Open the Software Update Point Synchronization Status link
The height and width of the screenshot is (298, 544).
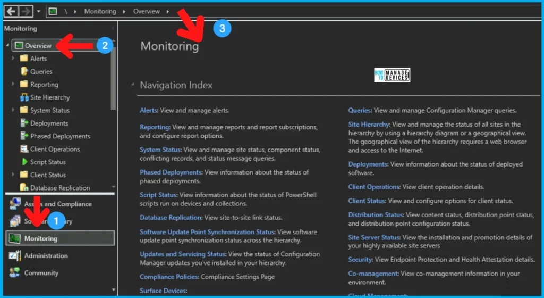click(x=207, y=232)
